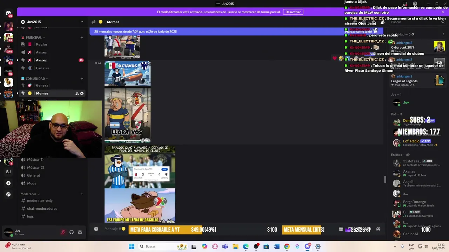Open user settings gear beside Juv
This screenshot has height=252, width=449.
click(x=80, y=232)
